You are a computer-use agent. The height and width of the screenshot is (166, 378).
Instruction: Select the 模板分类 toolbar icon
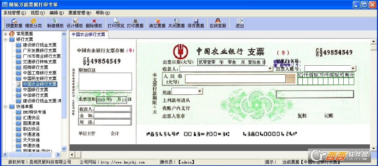pos(33,23)
